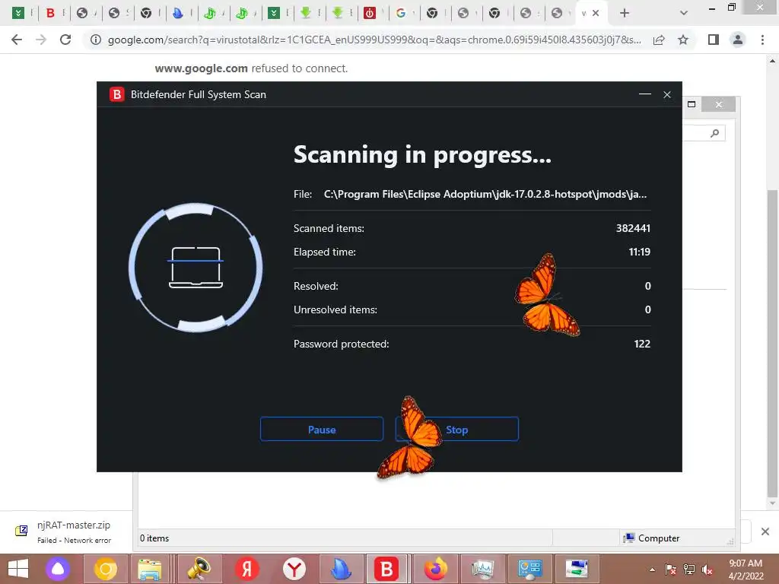The height and width of the screenshot is (584, 779).
Task: Bookmark this page with the star icon
Action: pos(683,40)
